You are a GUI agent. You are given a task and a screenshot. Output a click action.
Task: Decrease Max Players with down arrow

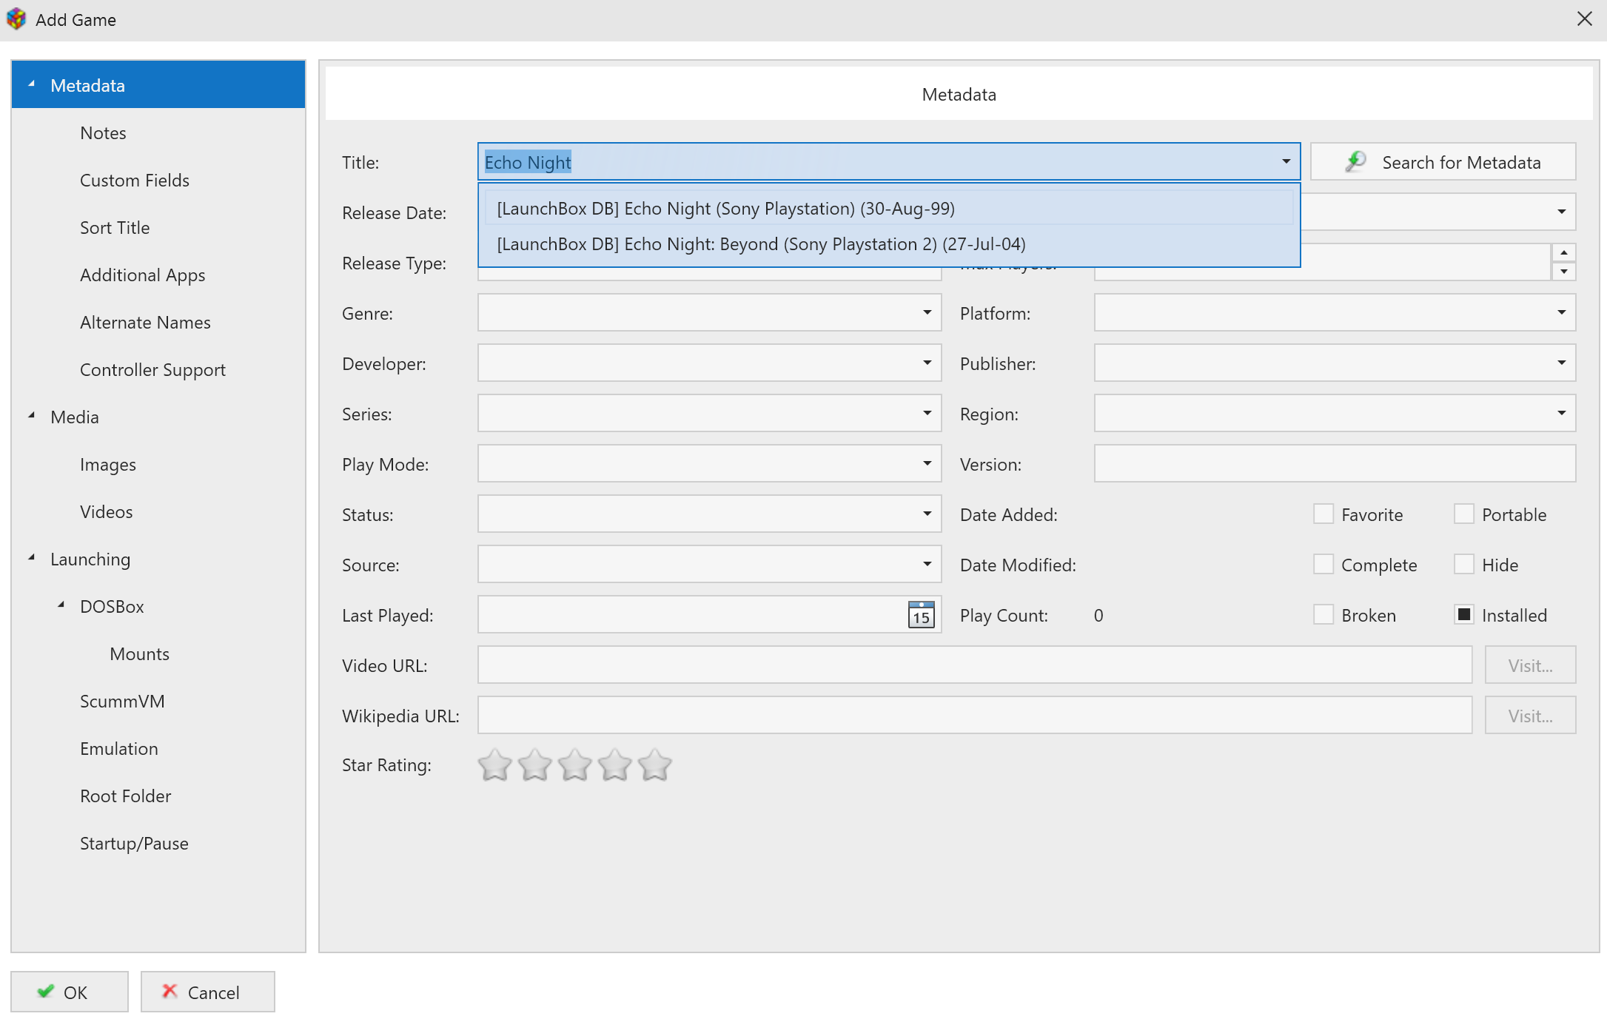pos(1563,272)
